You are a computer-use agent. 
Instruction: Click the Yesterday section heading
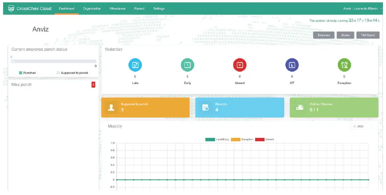coord(113,49)
